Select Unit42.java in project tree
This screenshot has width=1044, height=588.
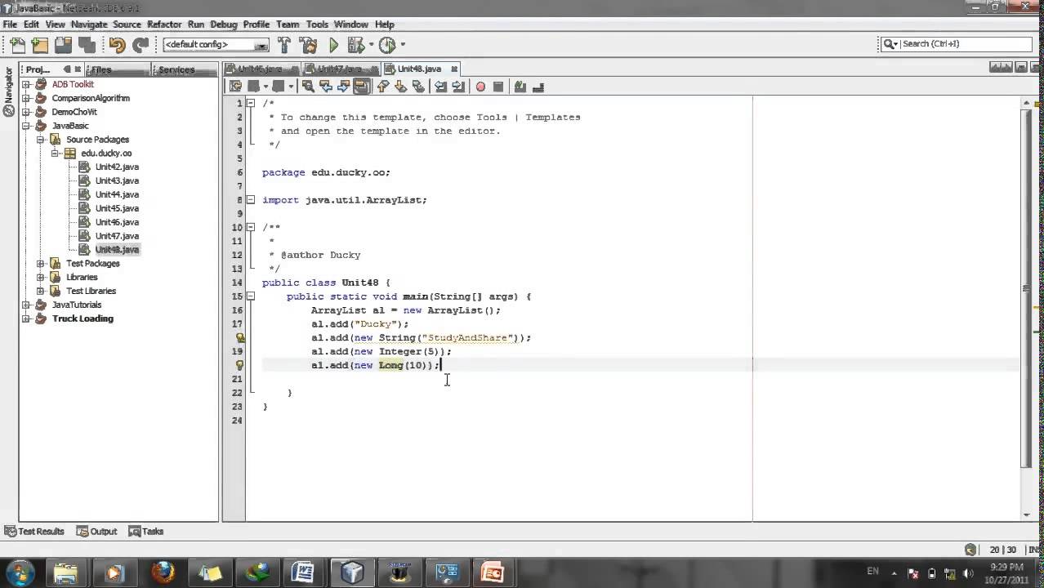point(117,167)
